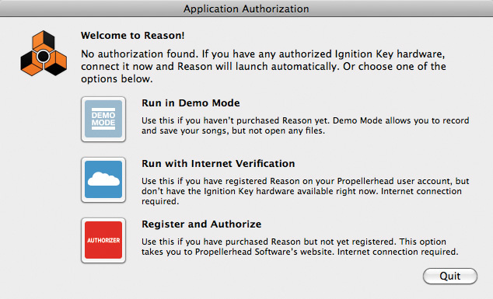
Task: Select the 'Run in Demo Mode' heading
Action: [191, 103]
